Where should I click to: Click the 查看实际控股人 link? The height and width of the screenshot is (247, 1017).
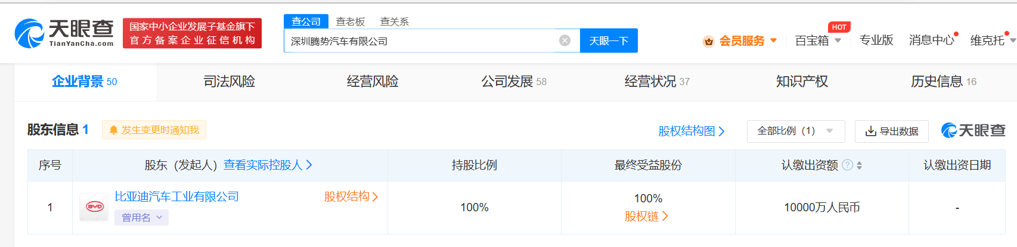tap(268, 165)
